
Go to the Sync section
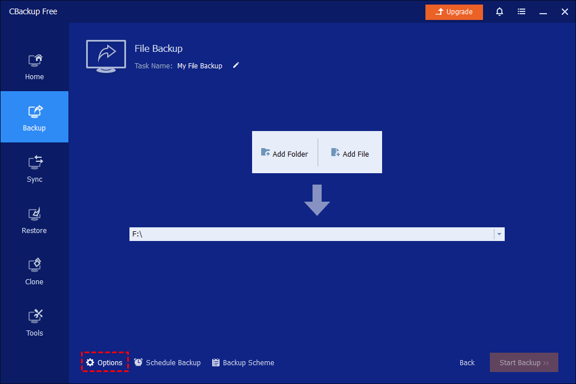[34, 169]
